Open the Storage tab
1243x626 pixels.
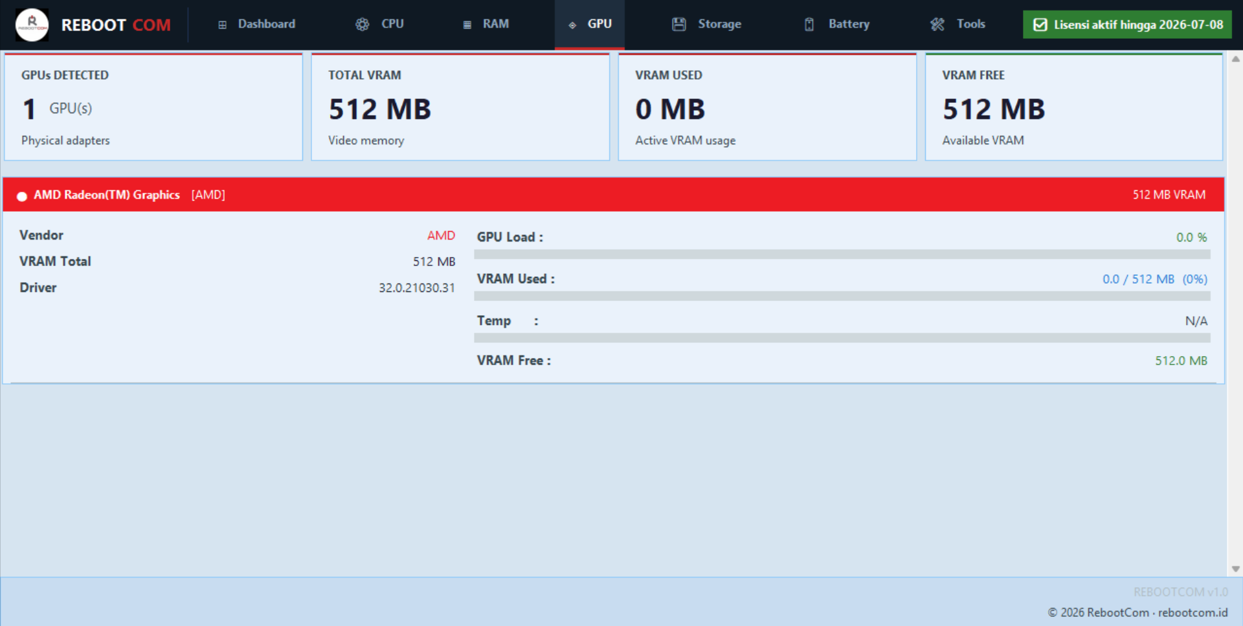706,25
